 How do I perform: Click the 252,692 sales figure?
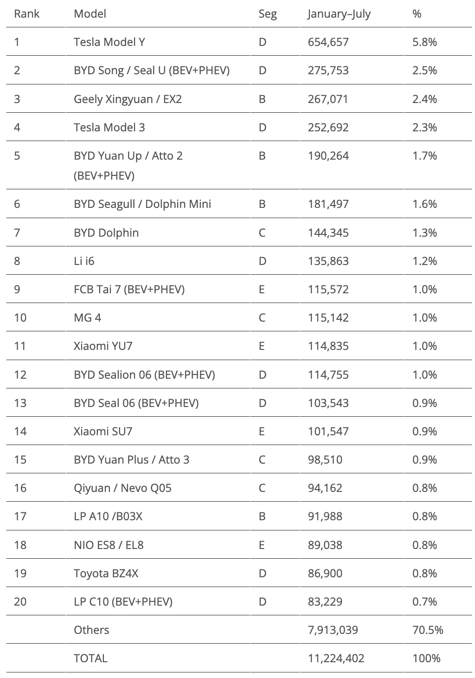328,127
